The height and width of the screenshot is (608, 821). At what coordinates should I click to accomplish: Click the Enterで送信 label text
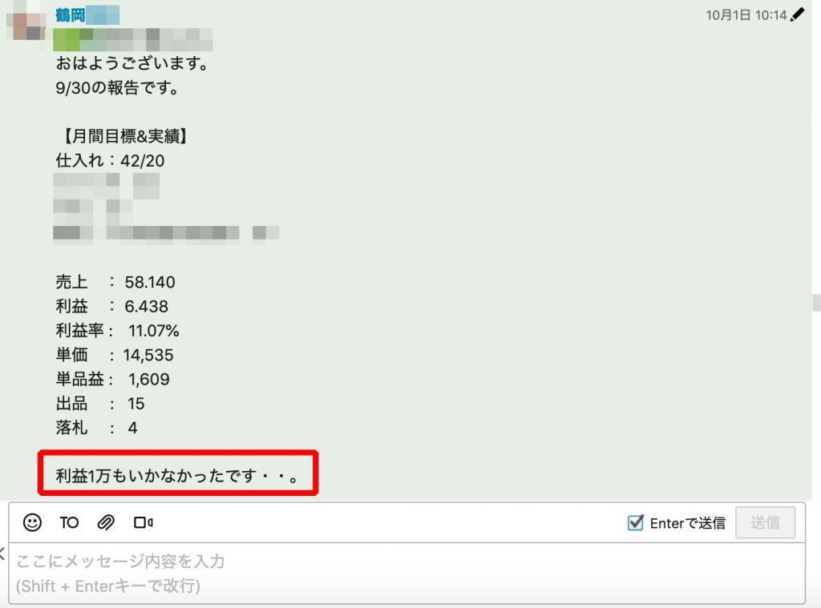pos(687,523)
